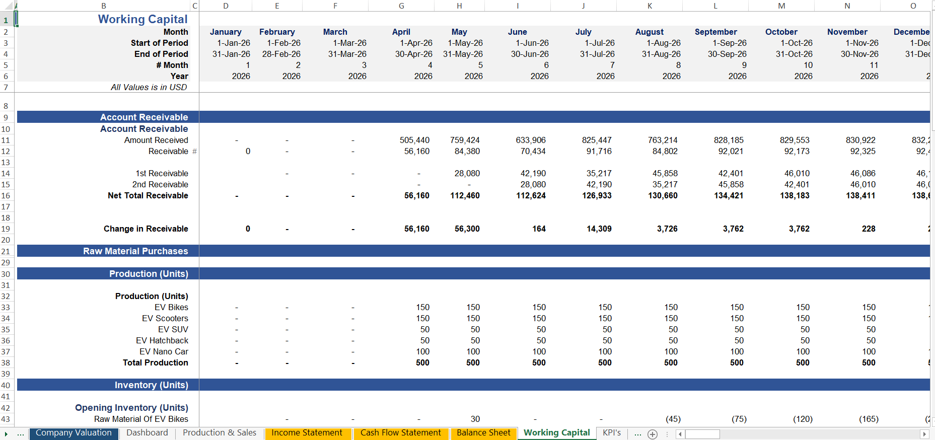Show hidden sheets left of Company Valuation

pos(21,434)
